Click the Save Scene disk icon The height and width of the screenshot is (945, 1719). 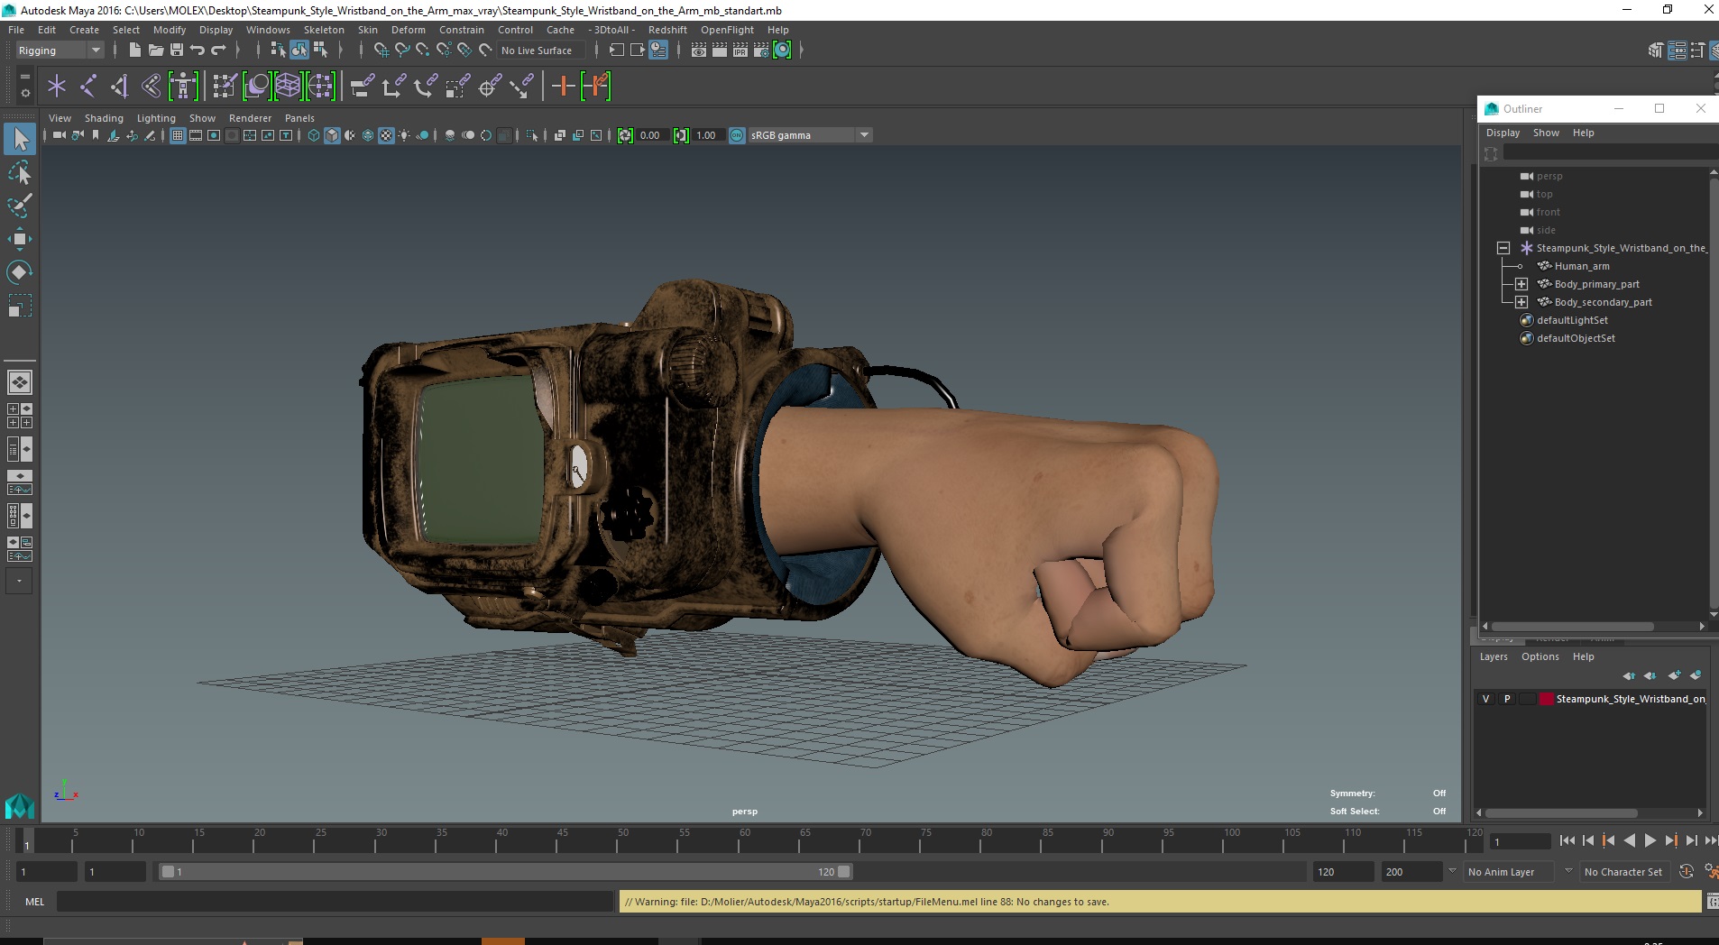click(177, 50)
